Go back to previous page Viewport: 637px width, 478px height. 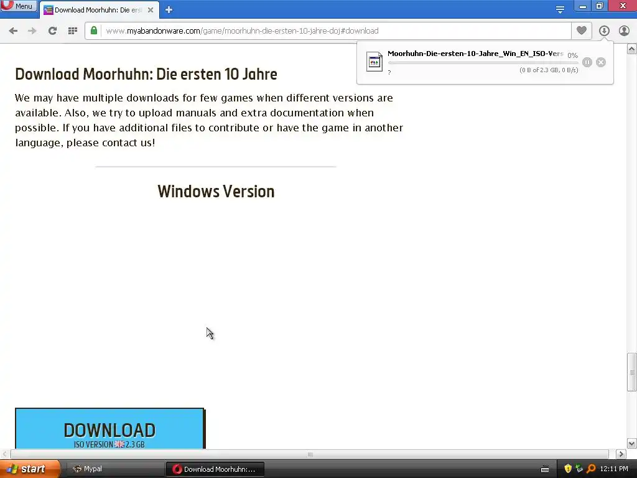(x=13, y=31)
